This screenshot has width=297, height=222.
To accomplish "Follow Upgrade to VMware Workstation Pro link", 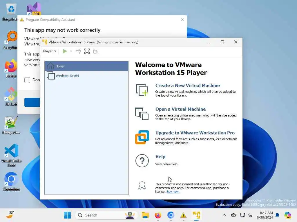I will coord(195,133).
